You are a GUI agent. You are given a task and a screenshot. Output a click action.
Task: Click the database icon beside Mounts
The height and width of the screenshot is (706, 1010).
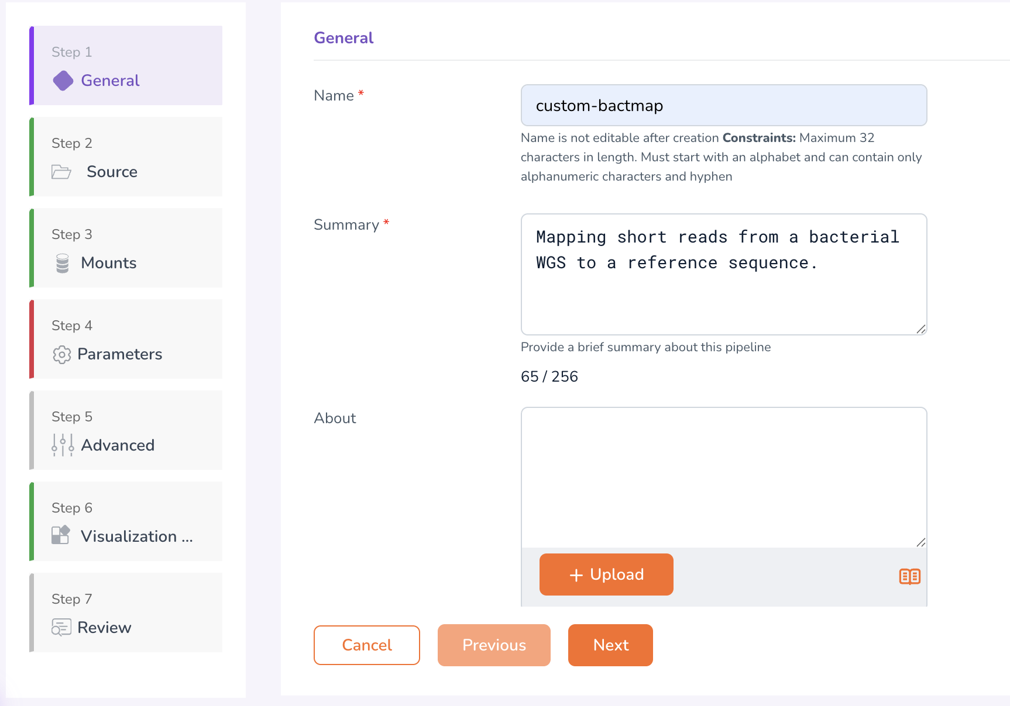pyautogui.click(x=63, y=263)
